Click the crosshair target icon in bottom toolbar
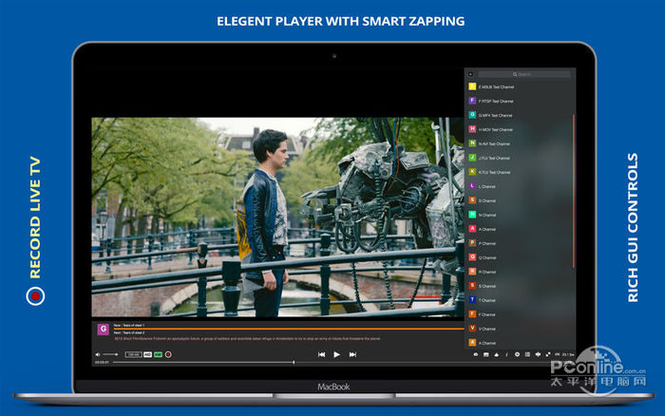 [x=517, y=354]
